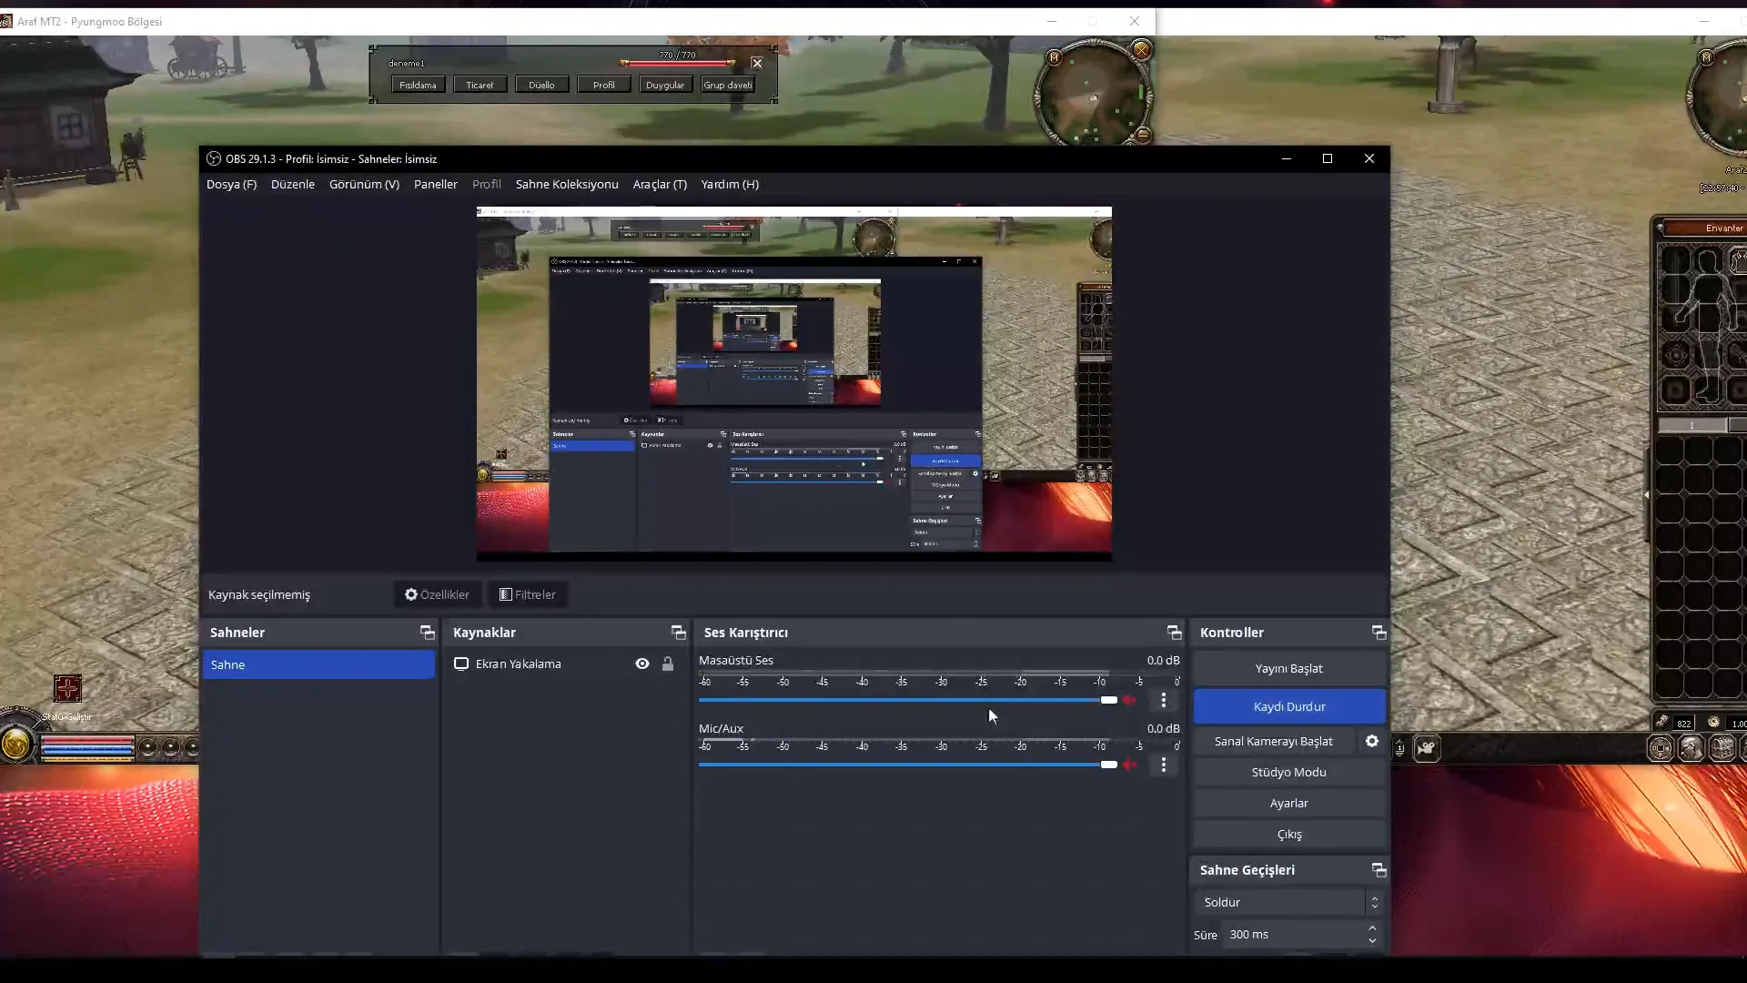Open Mic/Aux three-dot options menu
The height and width of the screenshot is (983, 1747).
coord(1163,765)
